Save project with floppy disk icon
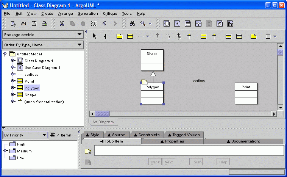 point(34,23)
